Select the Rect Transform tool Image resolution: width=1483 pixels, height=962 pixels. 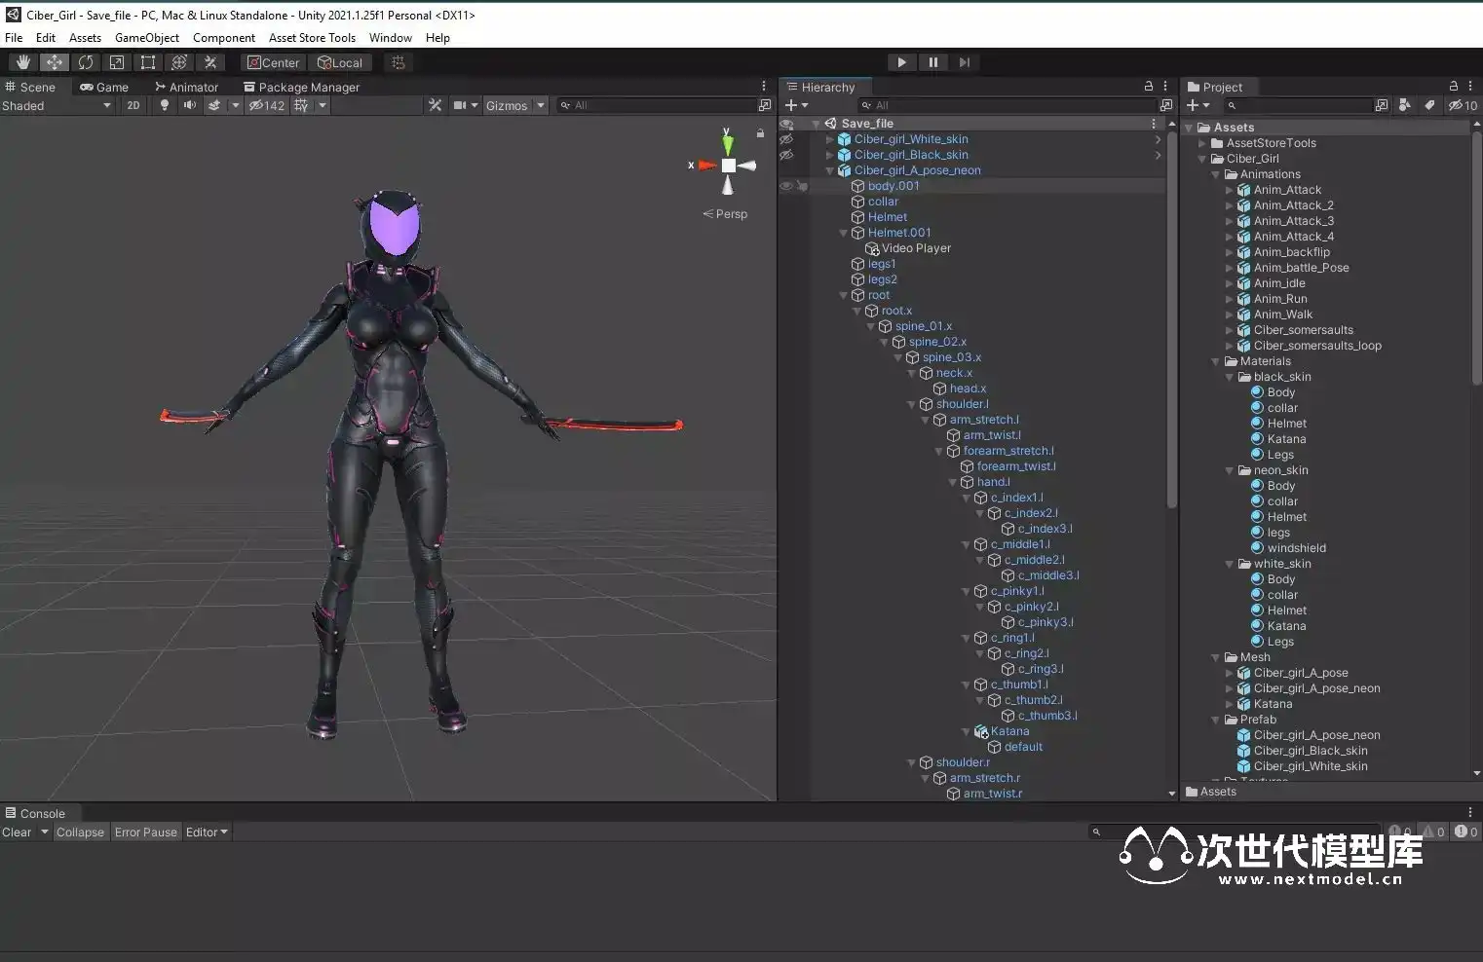(x=148, y=62)
